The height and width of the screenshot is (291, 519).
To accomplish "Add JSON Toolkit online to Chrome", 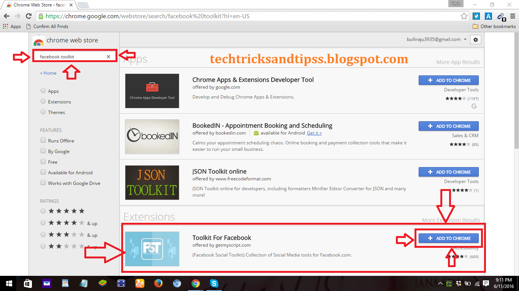I will (449, 172).
